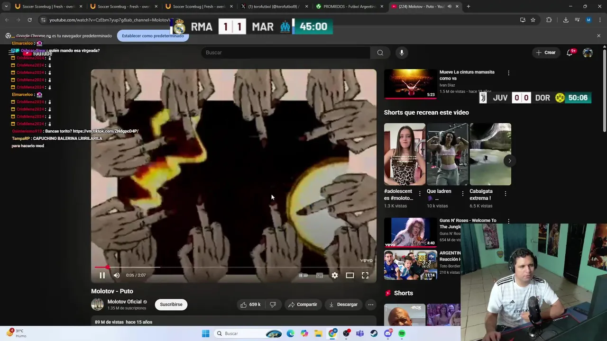The image size is (607, 341).
Task: Open the #adolescent es #molotov short
Action: point(405,154)
